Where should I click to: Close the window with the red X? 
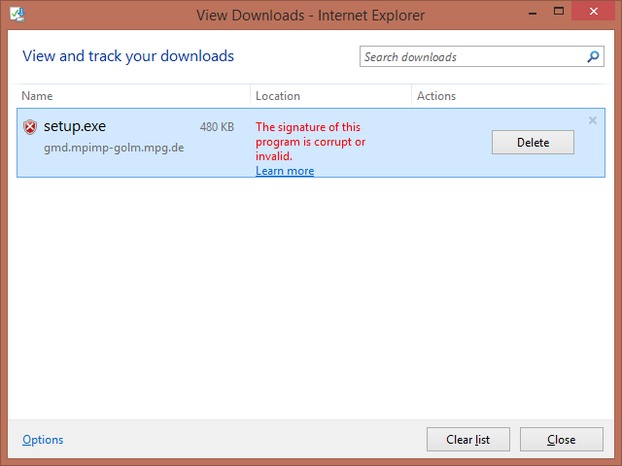pyautogui.click(x=594, y=11)
